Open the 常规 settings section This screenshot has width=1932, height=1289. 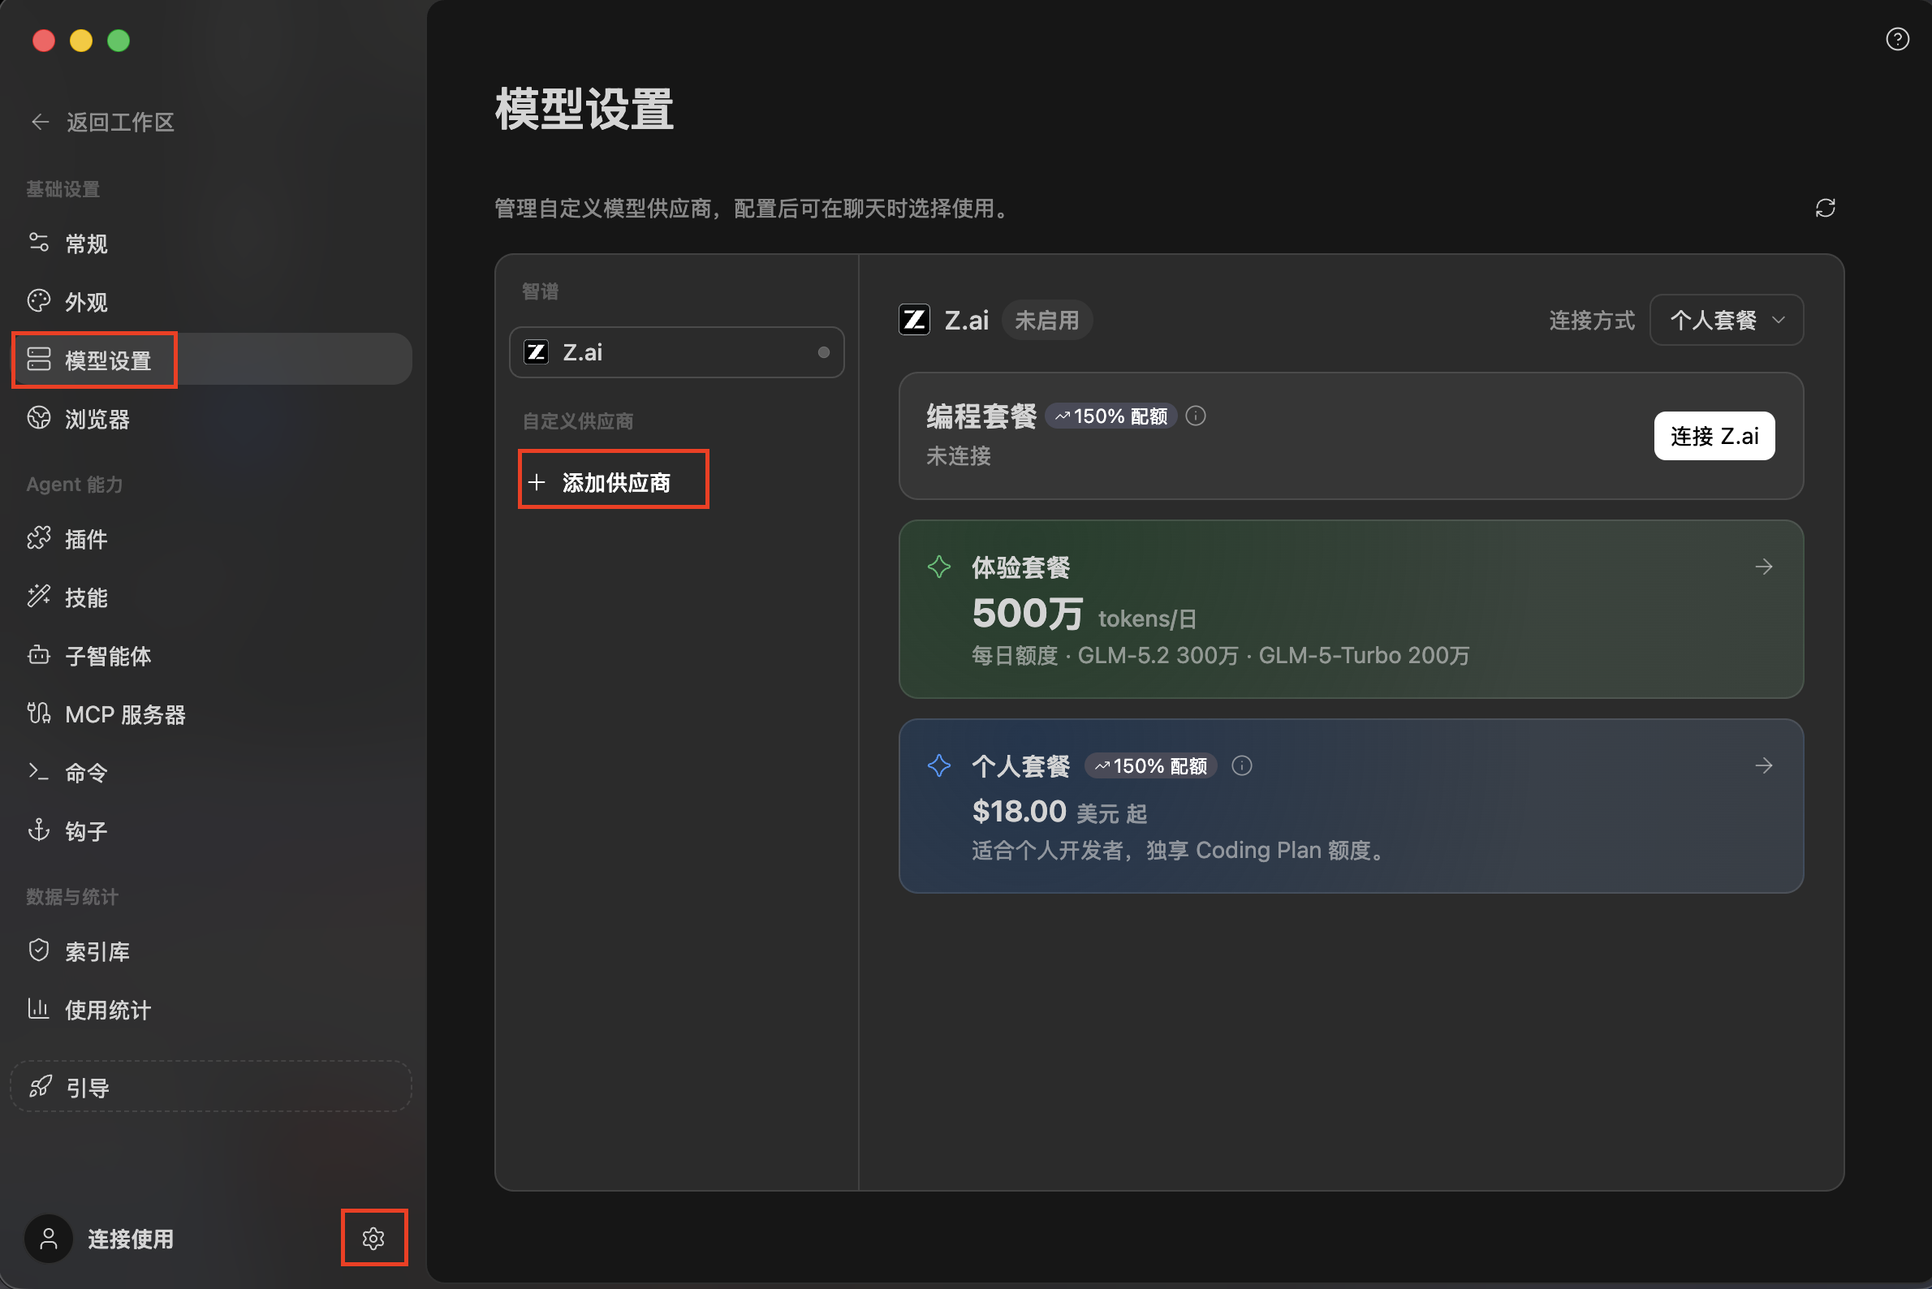click(211, 244)
